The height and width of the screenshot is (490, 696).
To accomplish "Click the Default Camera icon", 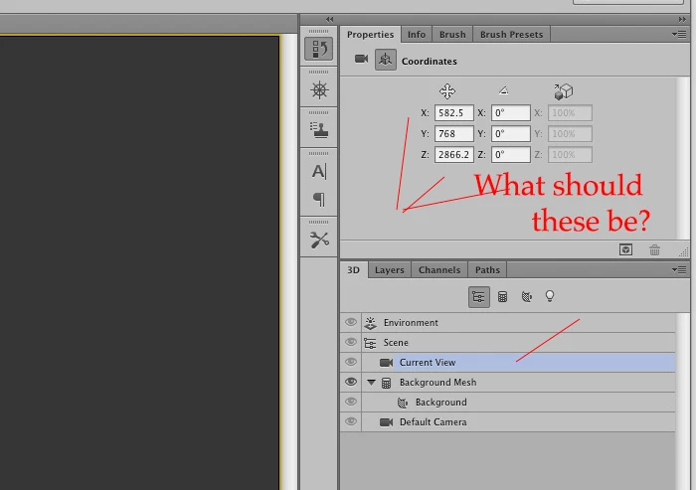I will tap(386, 422).
